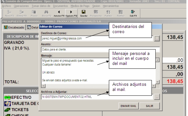Exit using the Salir F9 icon

point(133,13)
